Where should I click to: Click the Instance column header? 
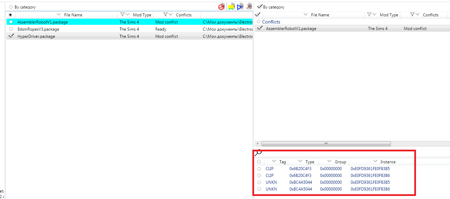pos(388,162)
